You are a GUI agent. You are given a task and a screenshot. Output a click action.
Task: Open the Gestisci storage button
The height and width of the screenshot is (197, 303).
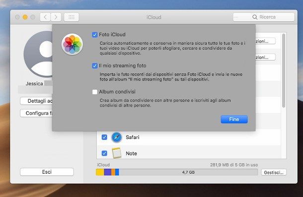[274, 172]
